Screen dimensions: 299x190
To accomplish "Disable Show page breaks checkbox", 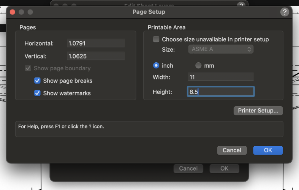I will click(37, 81).
